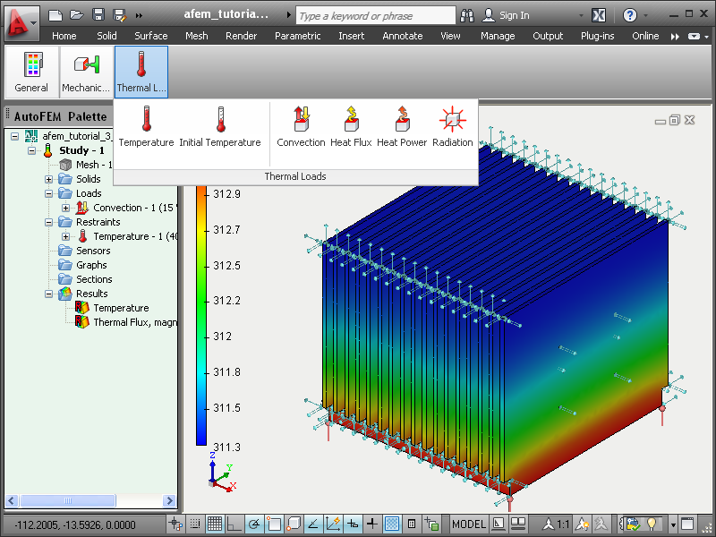Click the Autodesk Exchange X icon
716x537 pixels.
598,15
